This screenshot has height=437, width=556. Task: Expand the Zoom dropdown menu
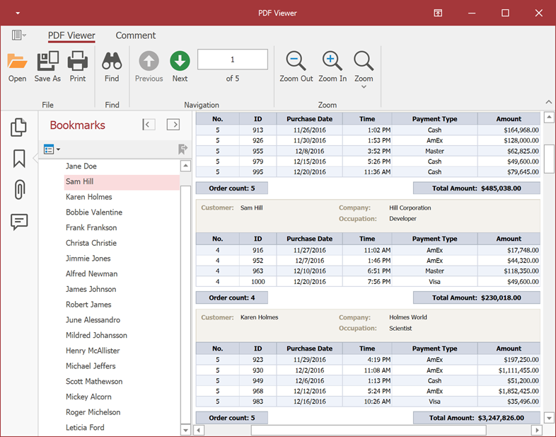(364, 86)
